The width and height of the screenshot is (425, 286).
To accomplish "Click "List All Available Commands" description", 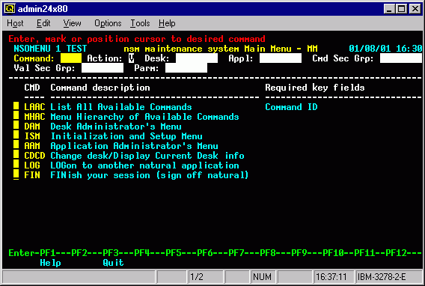I will (x=121, y=107).
